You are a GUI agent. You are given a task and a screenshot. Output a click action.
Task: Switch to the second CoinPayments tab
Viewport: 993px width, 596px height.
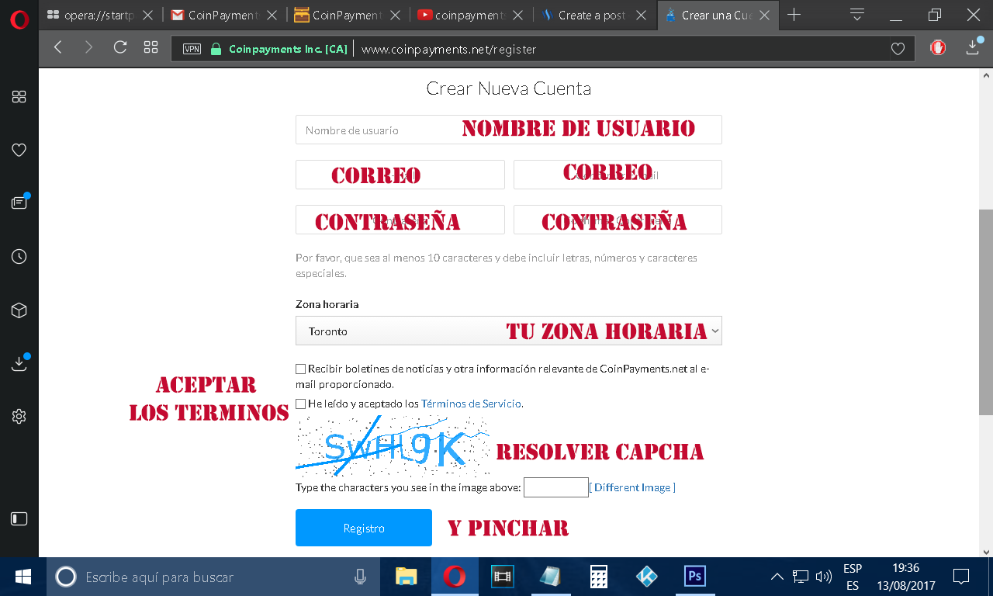click(348, 15)
